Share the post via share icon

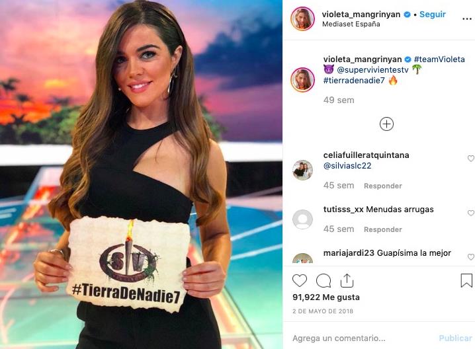[347, 280]
